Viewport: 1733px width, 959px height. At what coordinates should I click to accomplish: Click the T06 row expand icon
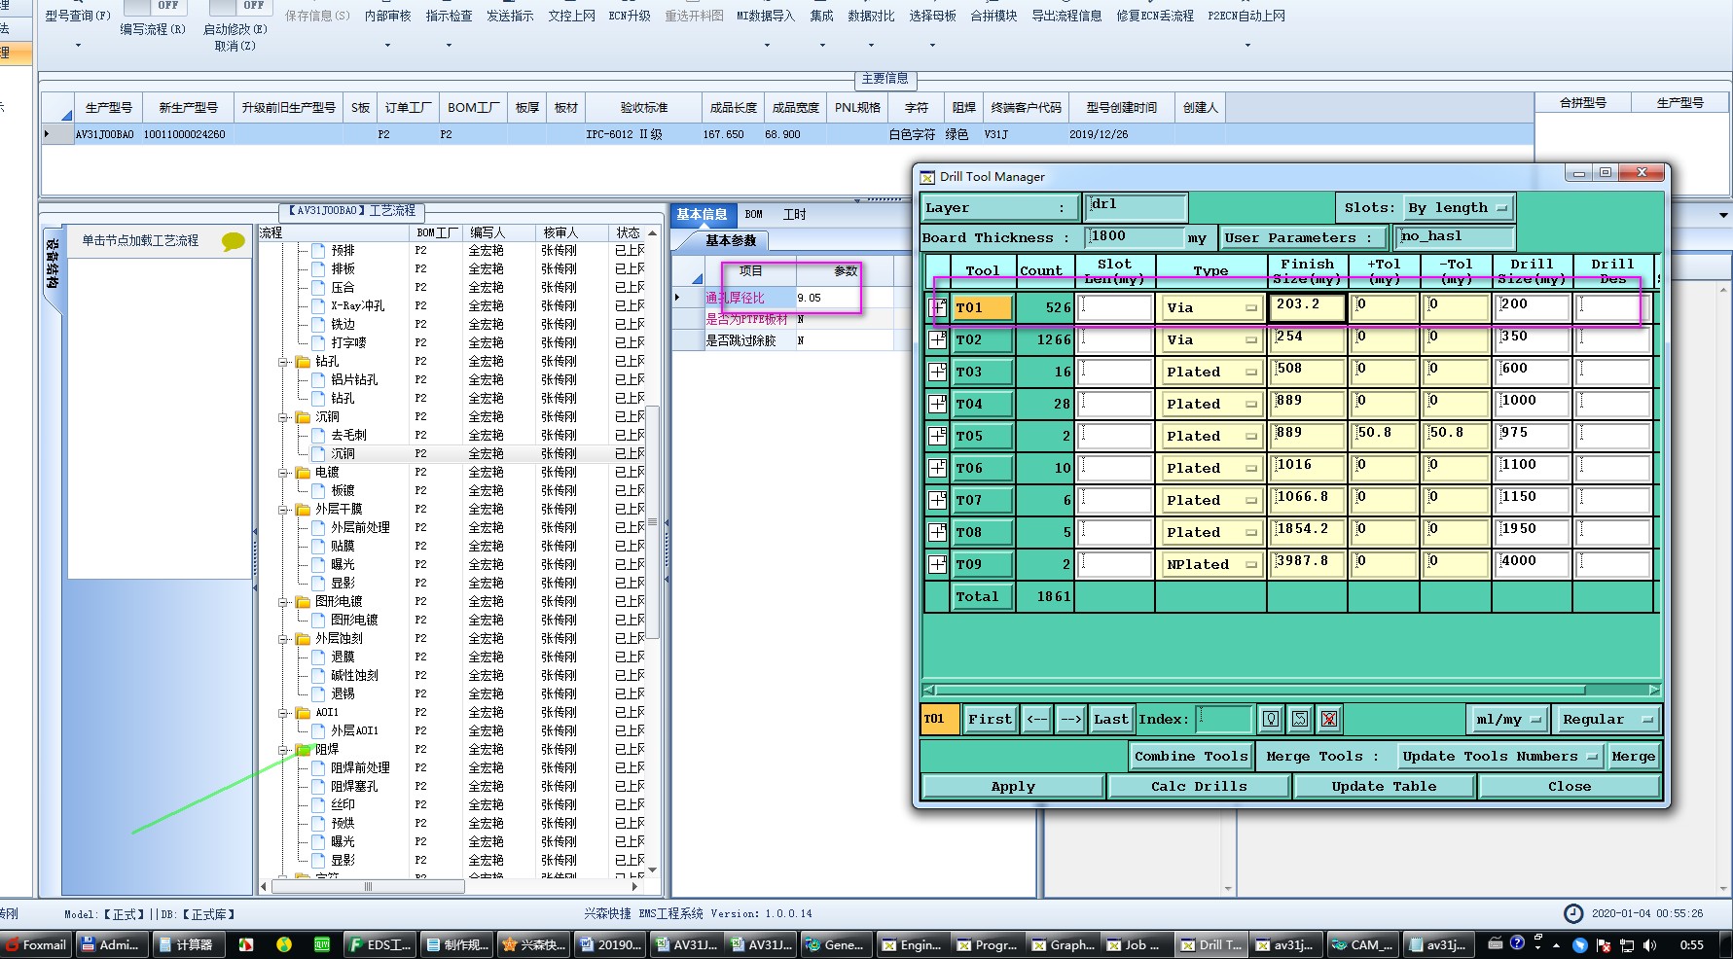pyautogui.click(x=937, y=468)
